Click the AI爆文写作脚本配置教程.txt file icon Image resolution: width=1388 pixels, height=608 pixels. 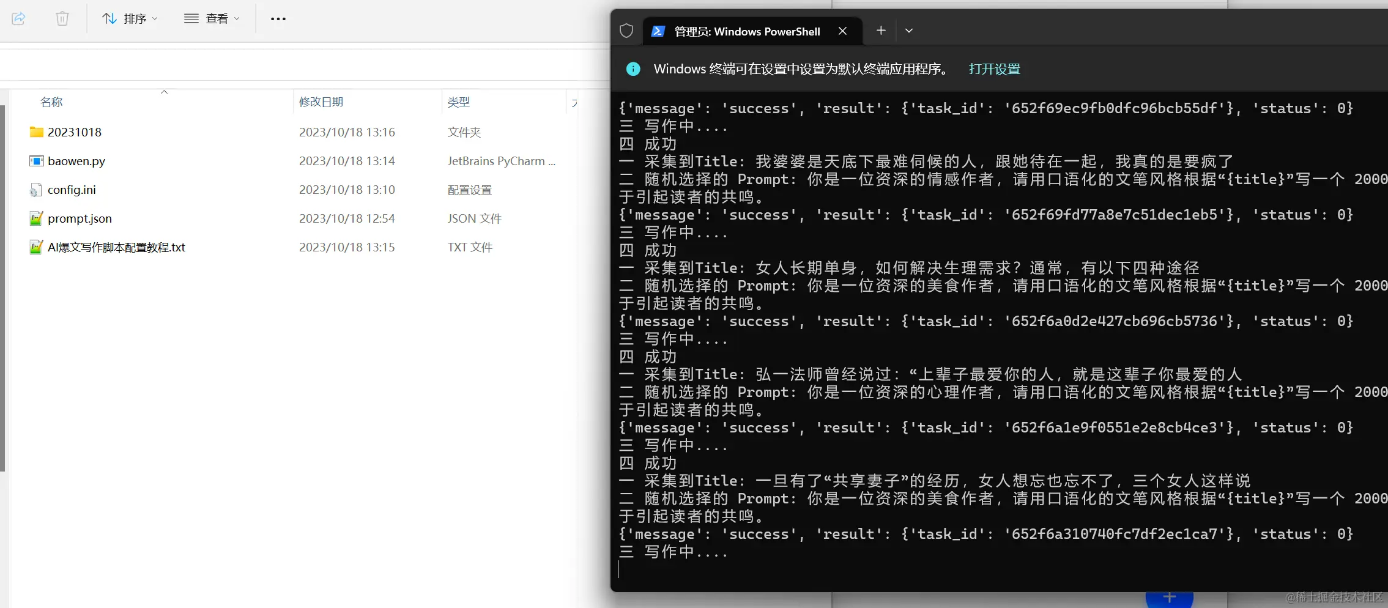[x=37, y=247]
